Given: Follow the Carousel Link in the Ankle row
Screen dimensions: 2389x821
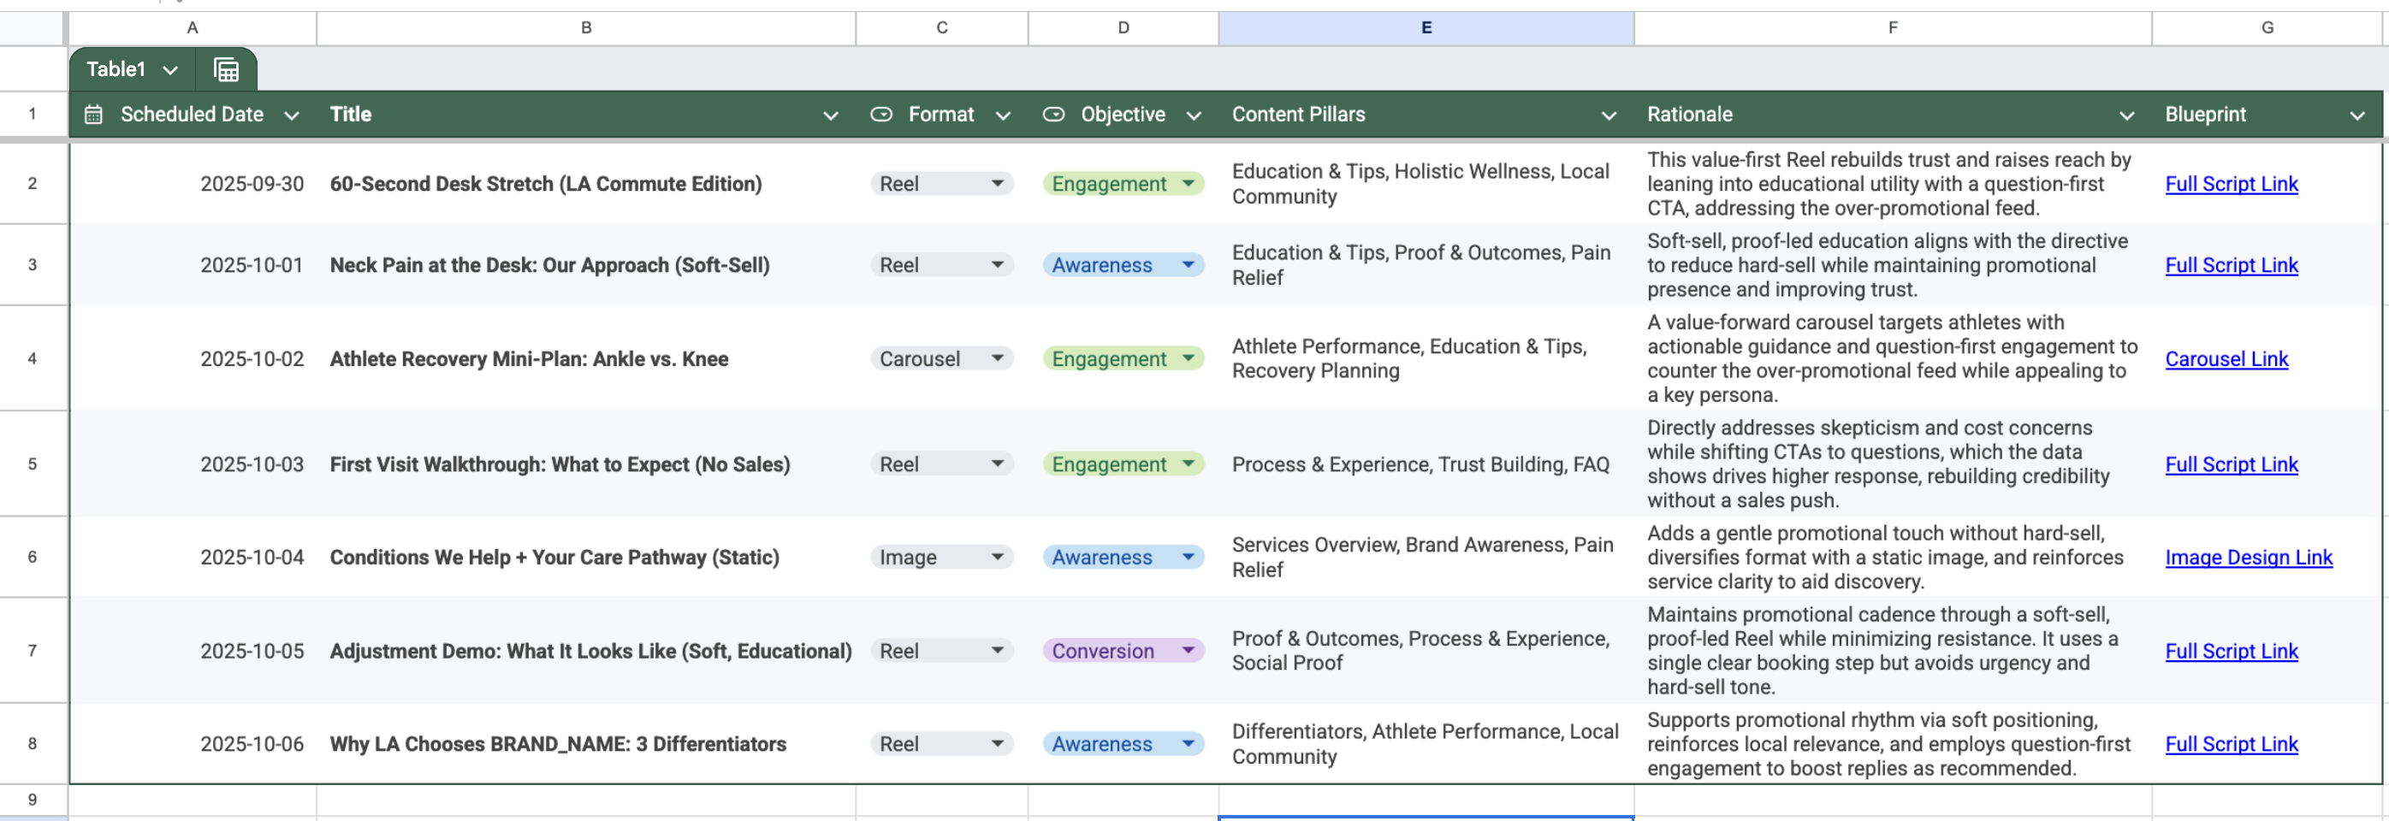Looking at the screenshot, I should point(2226,358).
